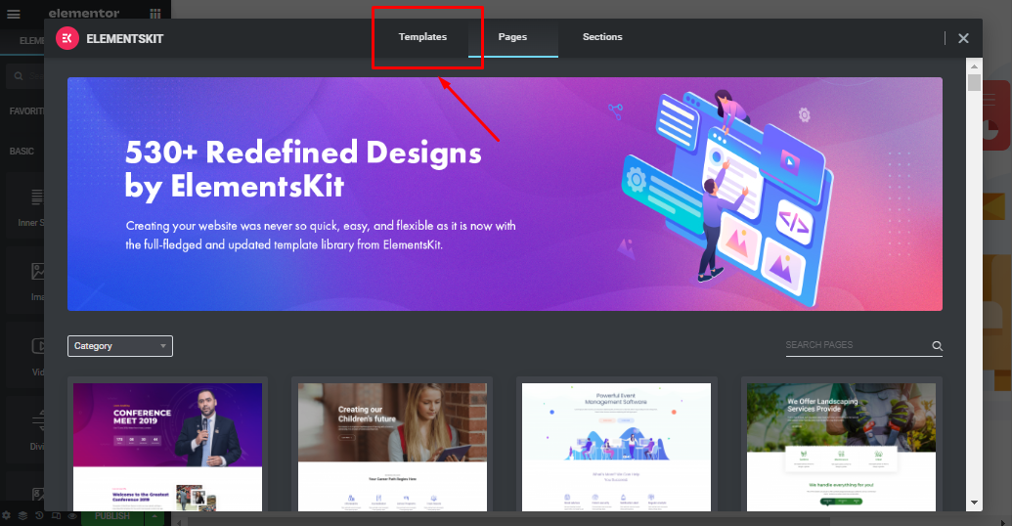Open the Navigator layers icon
1012x526 pixels.
22,515
